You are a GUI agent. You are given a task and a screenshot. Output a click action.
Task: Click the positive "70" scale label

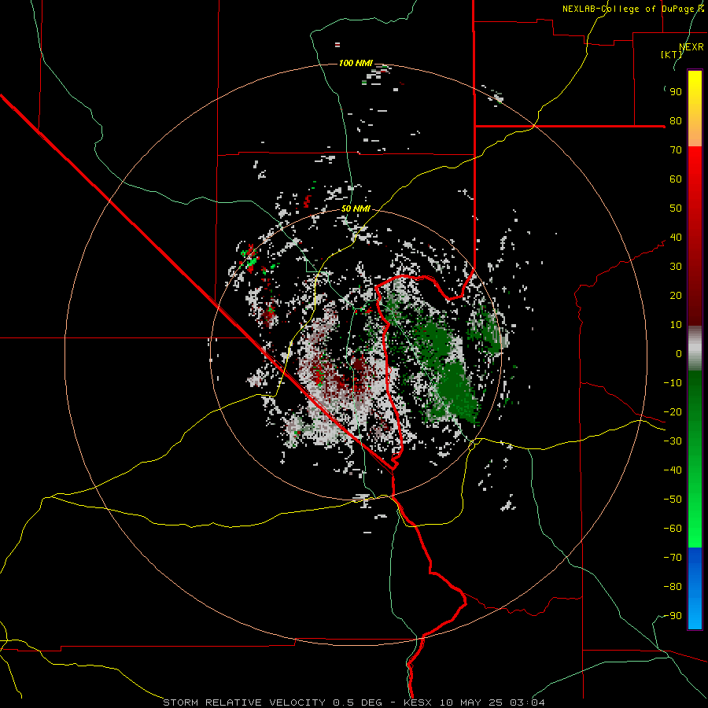(676, 150)
